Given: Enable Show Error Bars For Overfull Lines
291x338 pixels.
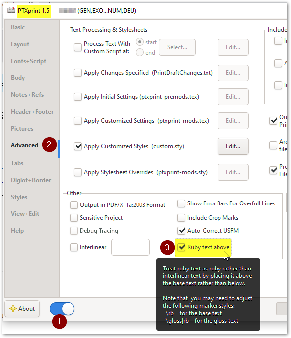Looking at the screenshot, I should click(x=181, y=203).
